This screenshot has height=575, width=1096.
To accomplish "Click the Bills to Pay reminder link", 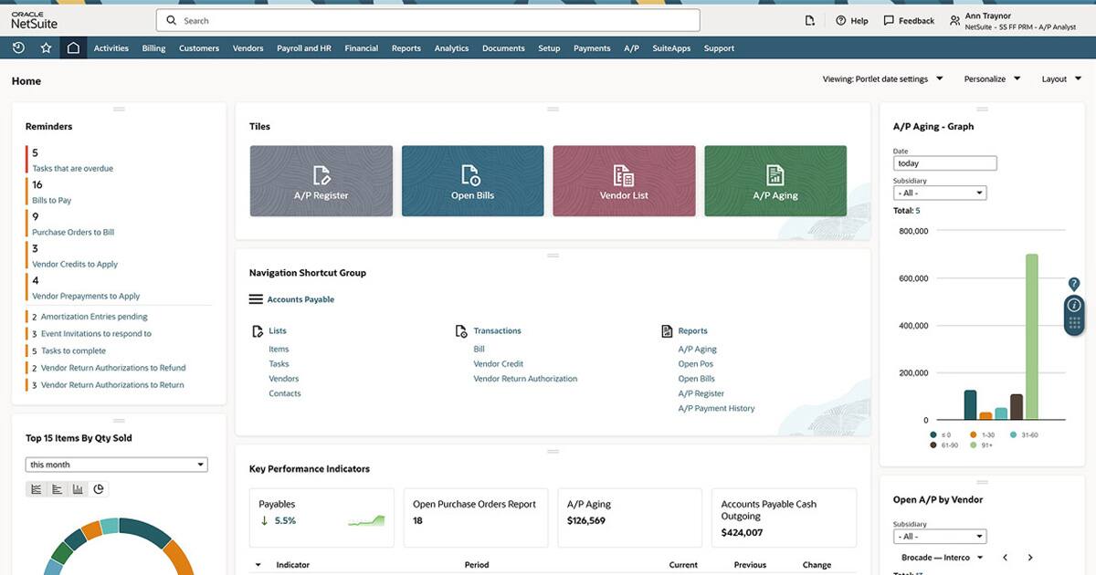I will [51, 200].
